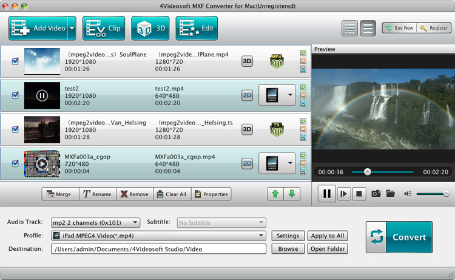Click Open Folder

pyautogui.click(x=328, y=249)
